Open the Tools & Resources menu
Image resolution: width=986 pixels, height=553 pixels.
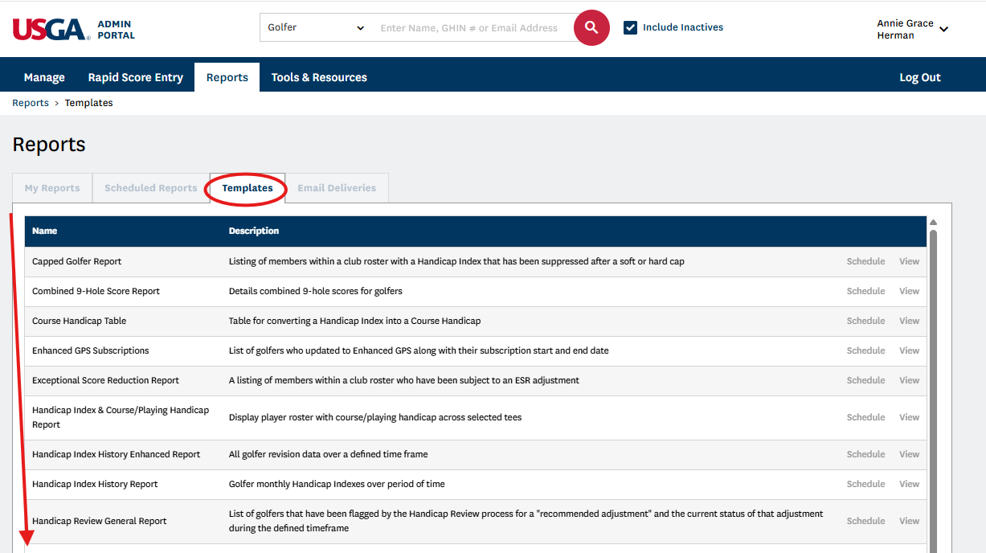[319, 77]
